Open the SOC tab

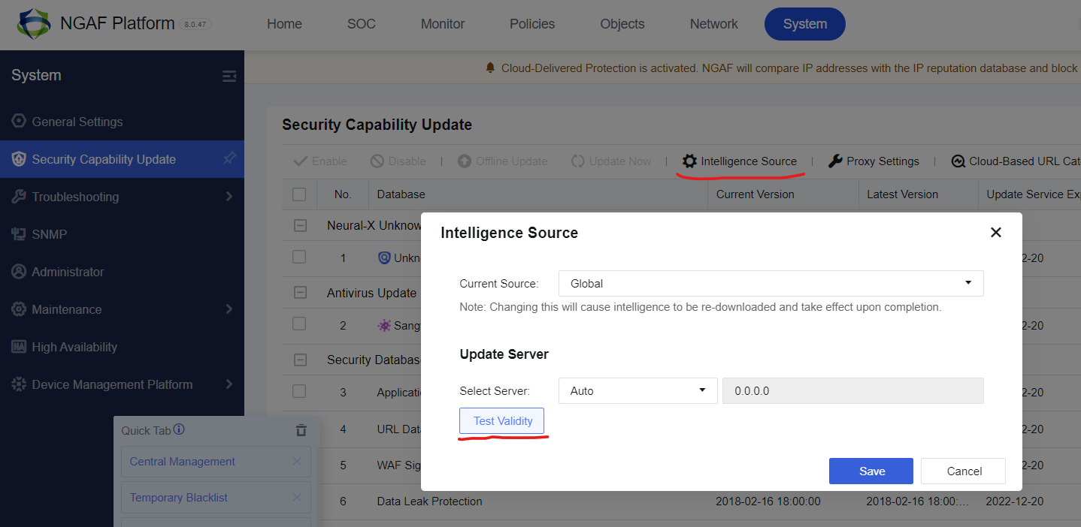click(x=362, y=24)
